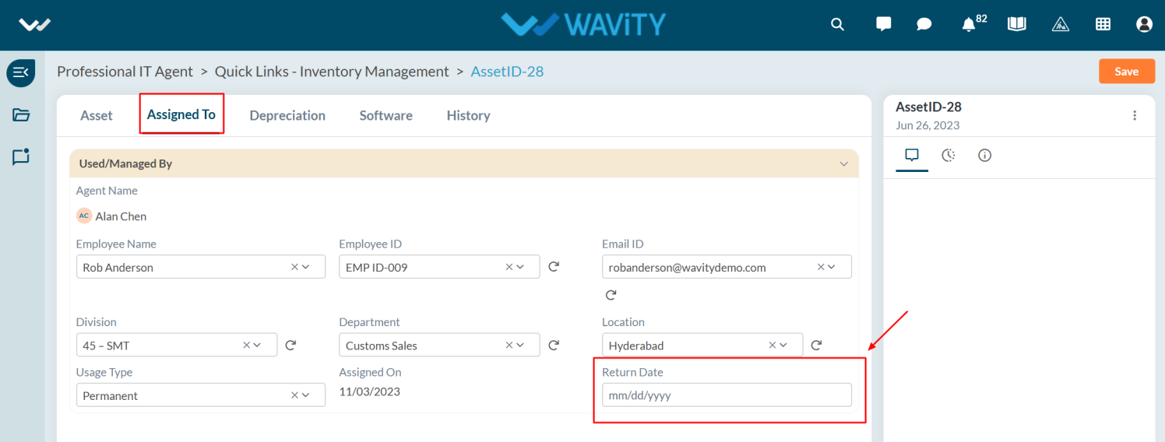Click the Wavity checkmark logo at top left

click(35, 25)
